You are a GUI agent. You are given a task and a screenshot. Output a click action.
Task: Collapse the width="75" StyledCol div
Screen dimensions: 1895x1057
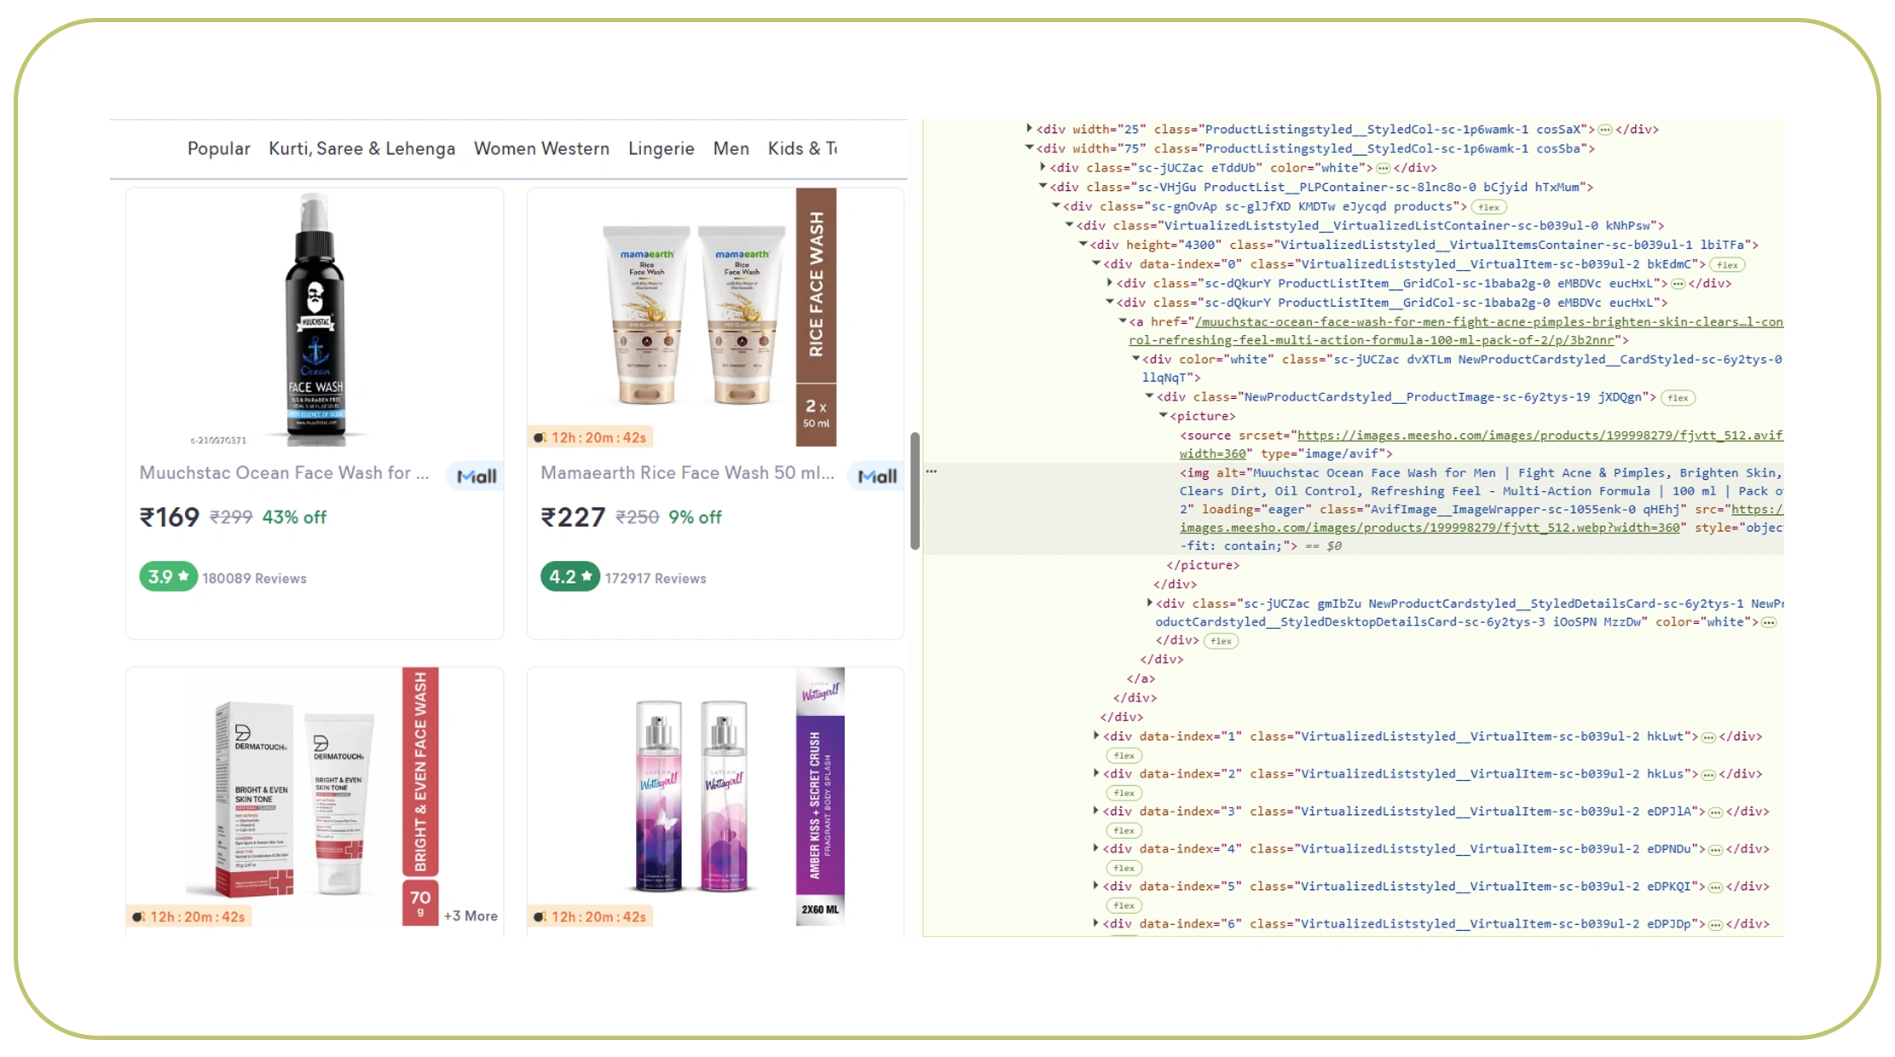1029,148
